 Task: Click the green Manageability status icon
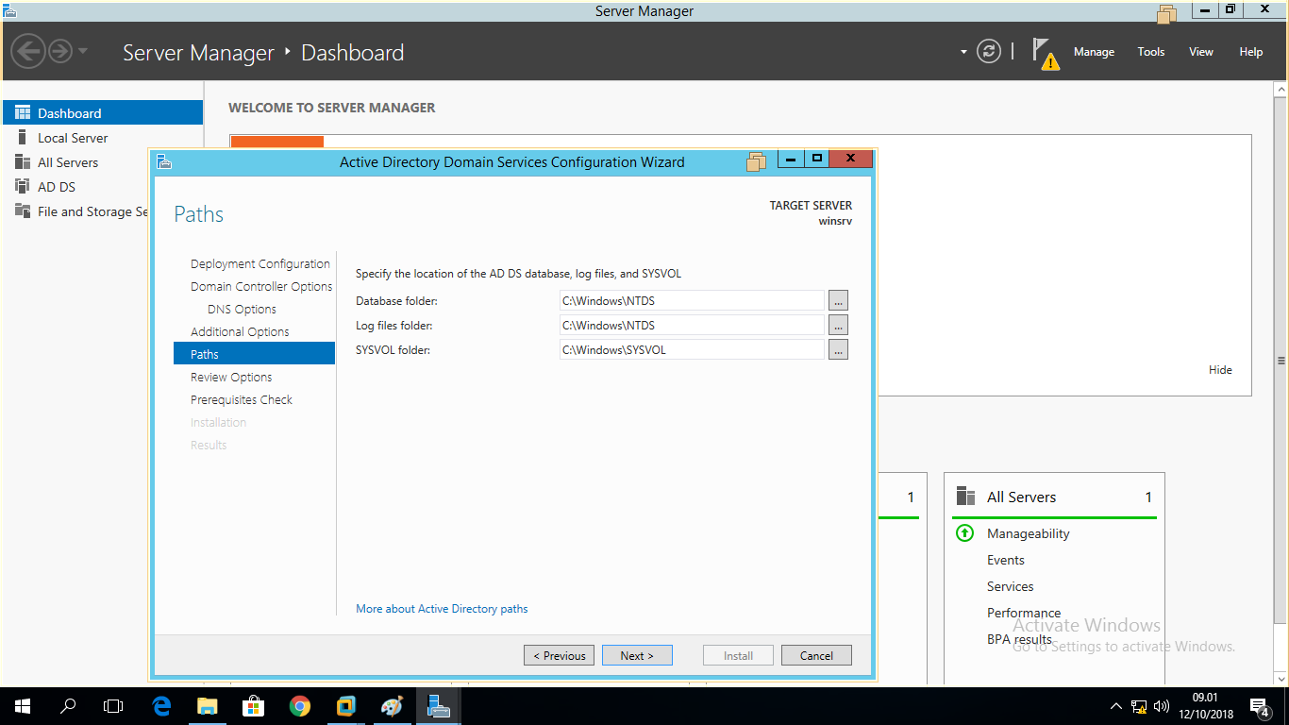(964, 533)
